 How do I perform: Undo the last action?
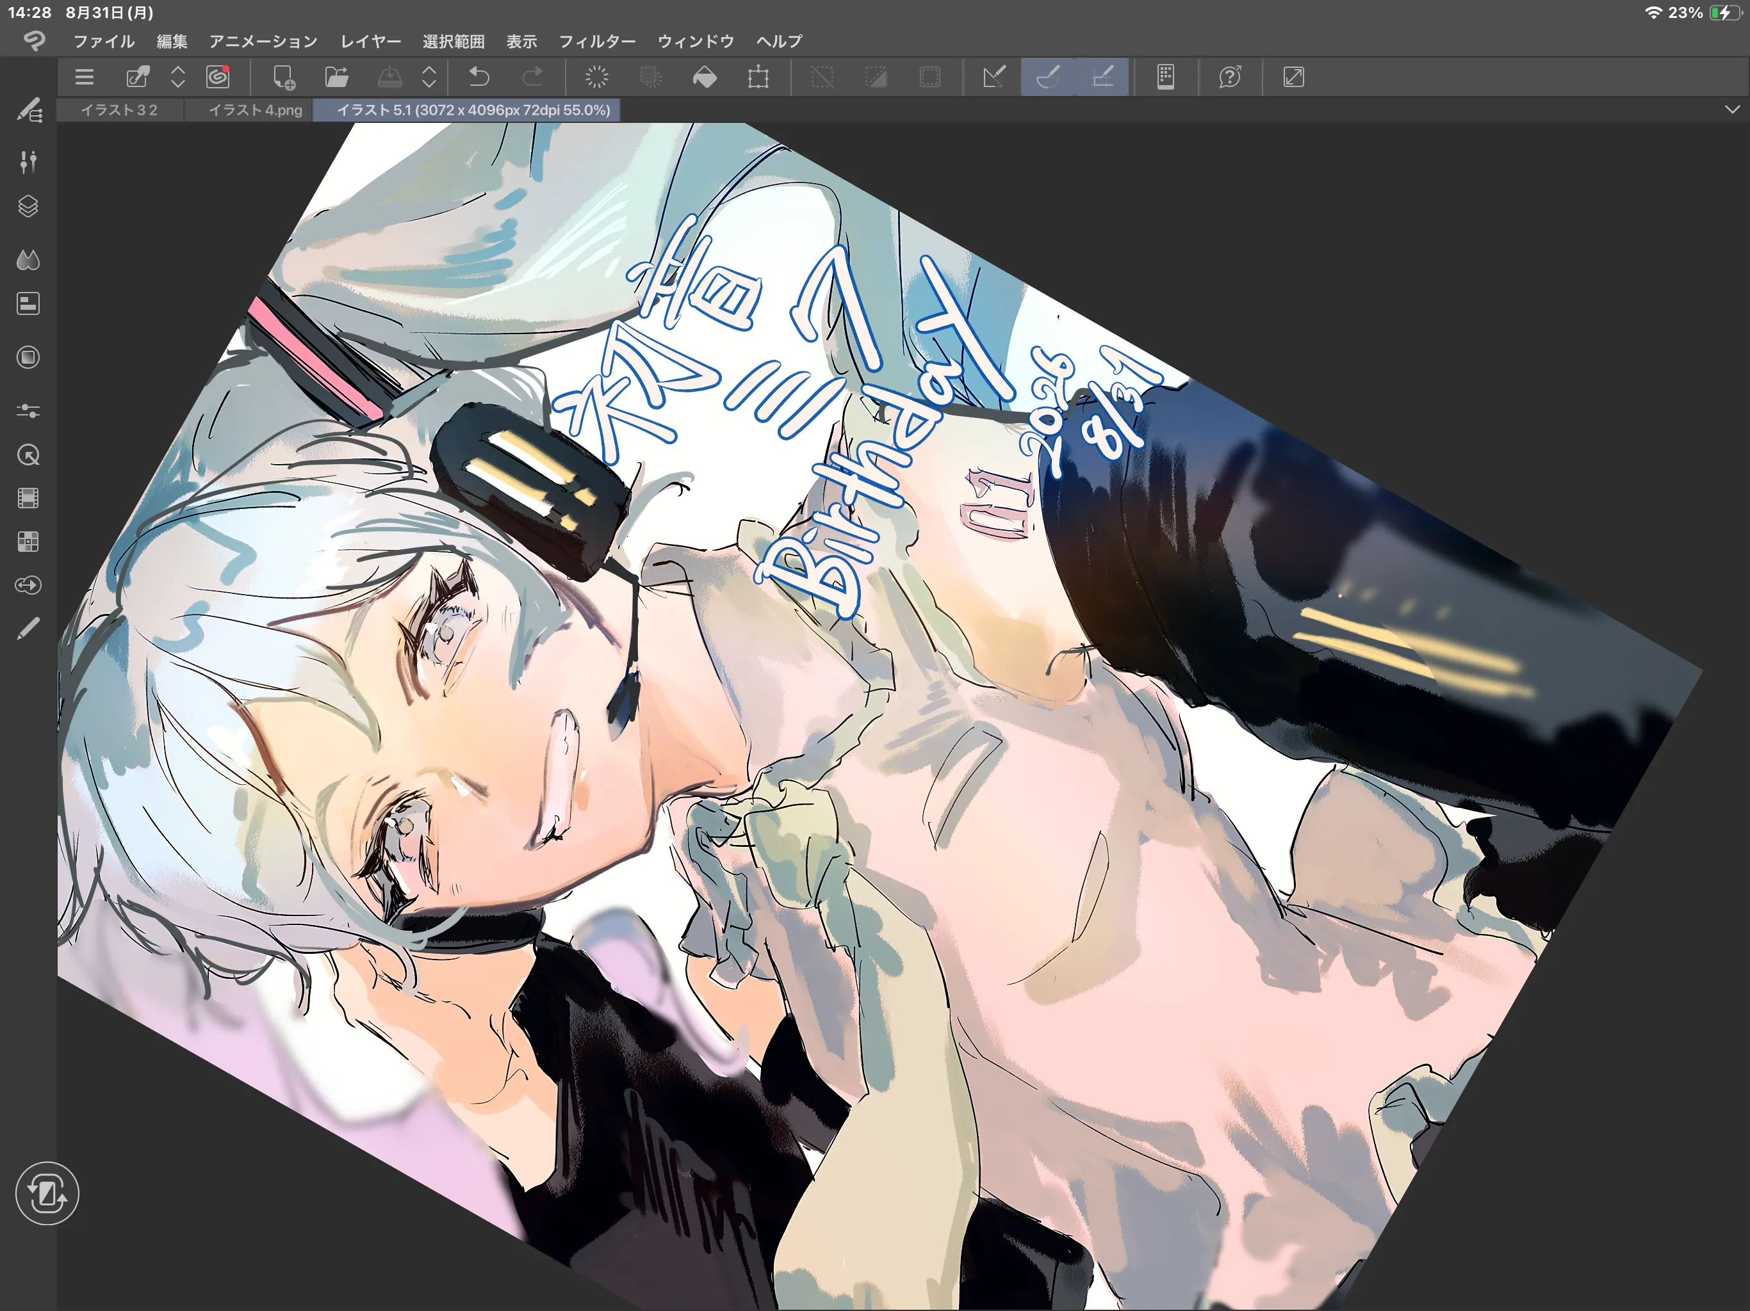[479, 77]
